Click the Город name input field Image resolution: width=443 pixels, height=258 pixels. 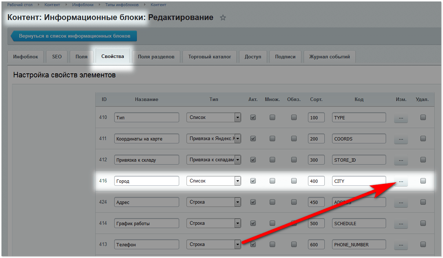click(147, 181)
